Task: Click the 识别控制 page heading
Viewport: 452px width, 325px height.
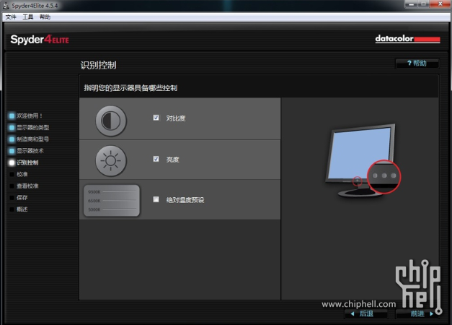Action: [x=98, y=65]
